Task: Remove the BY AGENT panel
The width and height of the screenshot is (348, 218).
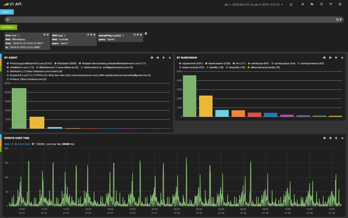Action: 170,58
